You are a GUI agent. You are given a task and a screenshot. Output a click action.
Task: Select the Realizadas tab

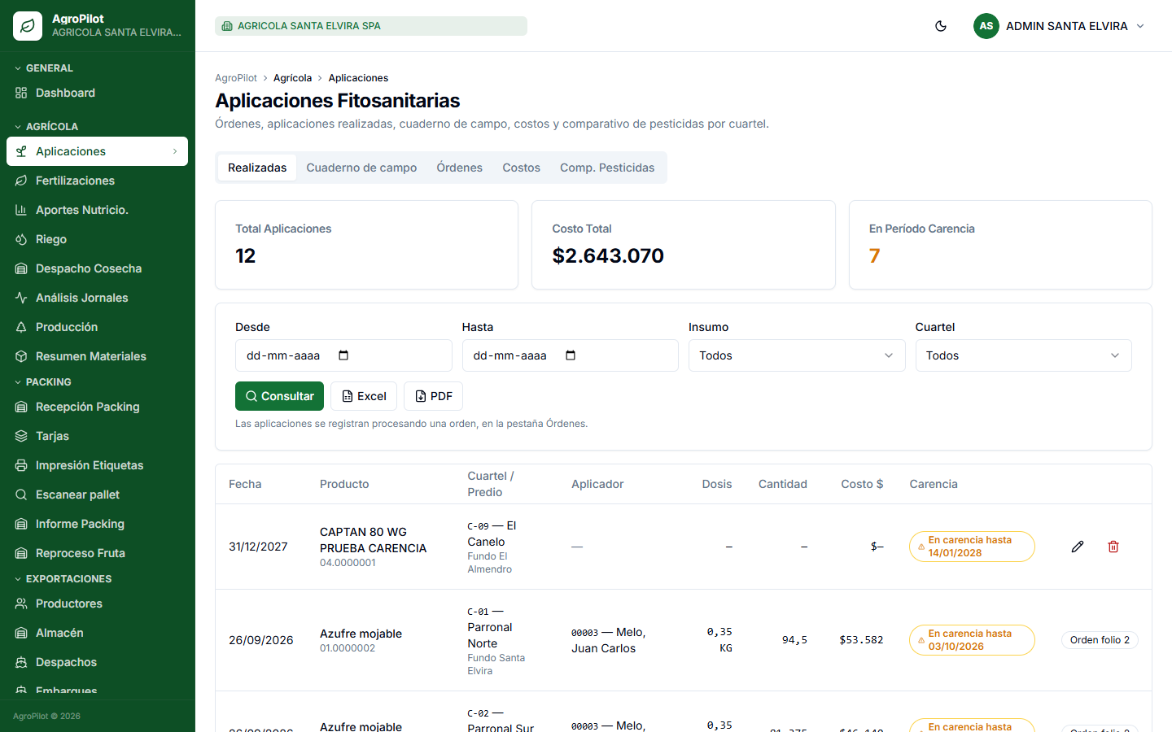point(257,168)
